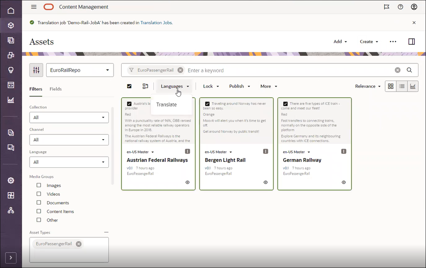
Task: Open en-US Master dropdown on Bergen Light Rail
Action: (218, 152)
